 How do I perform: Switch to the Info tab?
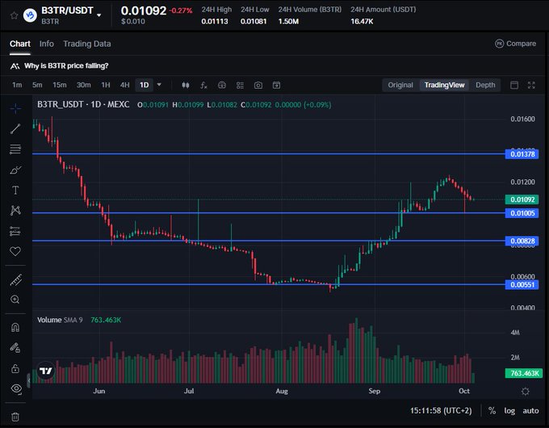(x=47, y=44)
